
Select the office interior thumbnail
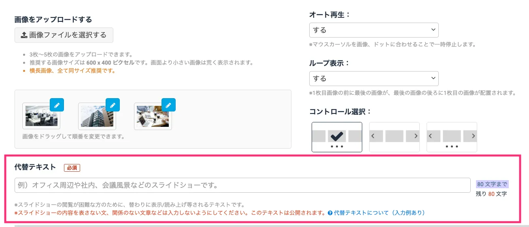click(41, 116)
